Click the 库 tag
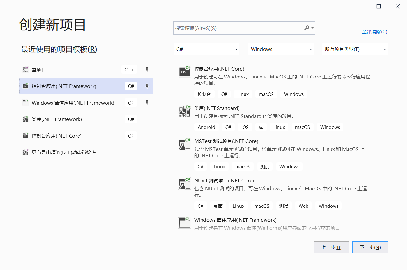The height and width of the screenshot is (270, 407). point(261,127)
